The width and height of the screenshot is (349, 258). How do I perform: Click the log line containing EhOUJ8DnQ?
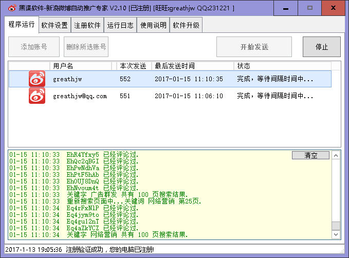[x=74, y=181]
